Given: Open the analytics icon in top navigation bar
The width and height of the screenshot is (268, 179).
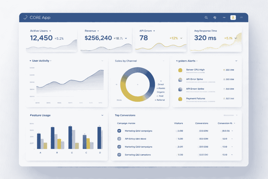Looking at the screenshot, I should point(224,18).
